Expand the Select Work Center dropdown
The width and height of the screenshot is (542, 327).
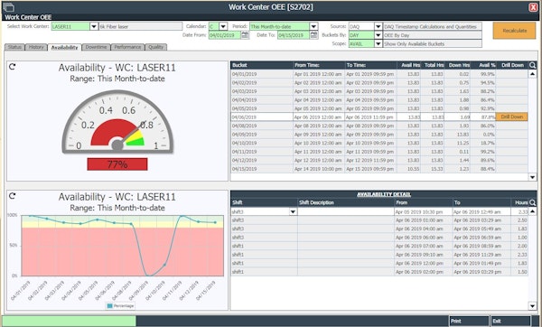(x=94, y=26)
